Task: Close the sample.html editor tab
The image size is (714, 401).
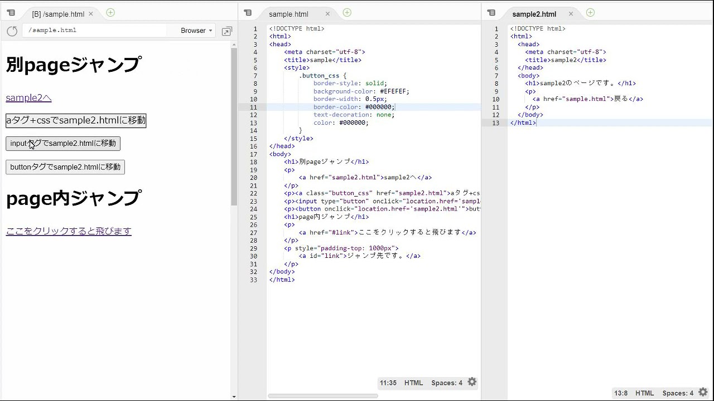Action: coord(327,14)
